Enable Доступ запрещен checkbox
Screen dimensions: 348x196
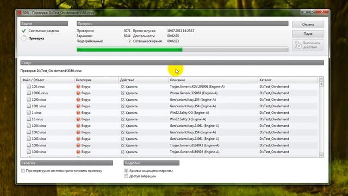click(126, 176)
